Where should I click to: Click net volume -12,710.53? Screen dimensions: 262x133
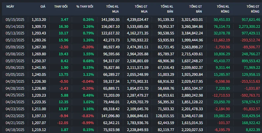[221, 95]
